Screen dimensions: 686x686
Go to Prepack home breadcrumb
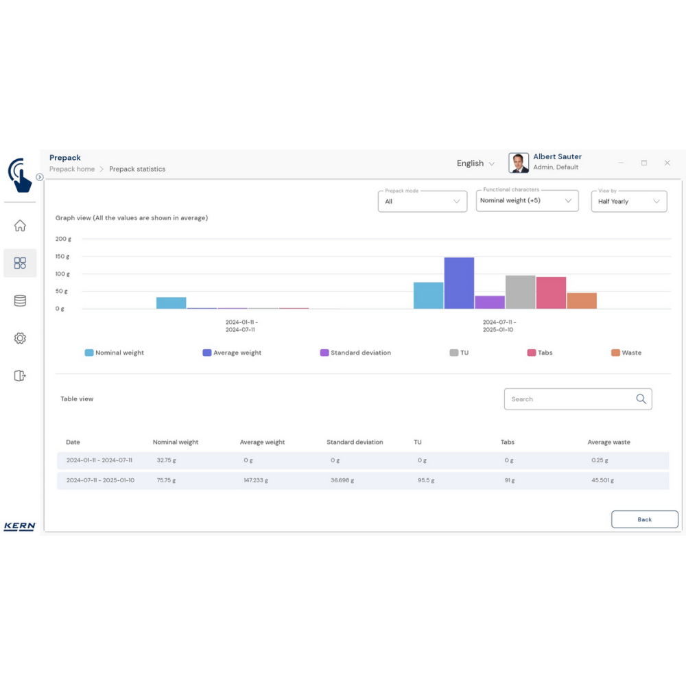click(72, 169)
